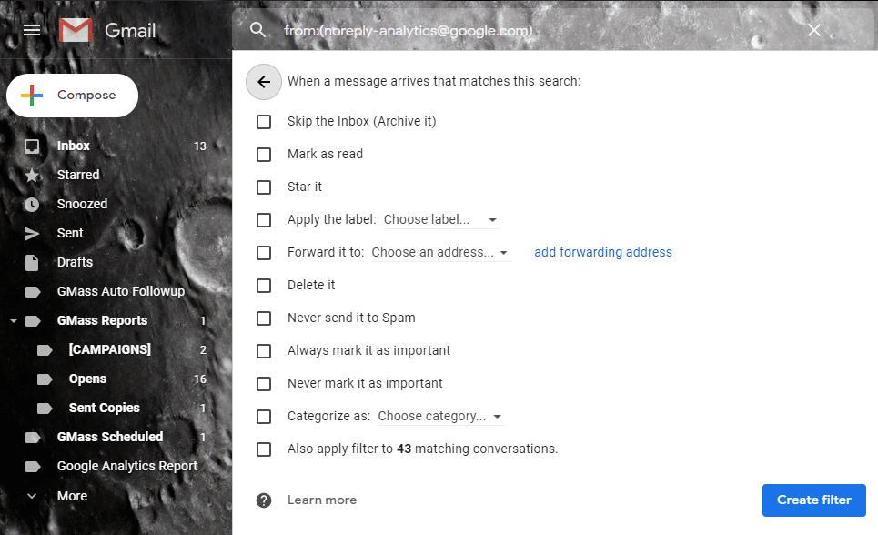Screen dimensions: 878x535
Task: Clear the search with the X icon
Action: coord(812,29)
